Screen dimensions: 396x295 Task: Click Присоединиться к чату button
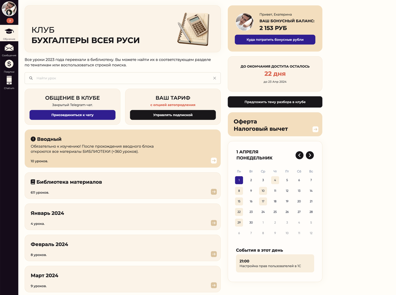(72, 115)
